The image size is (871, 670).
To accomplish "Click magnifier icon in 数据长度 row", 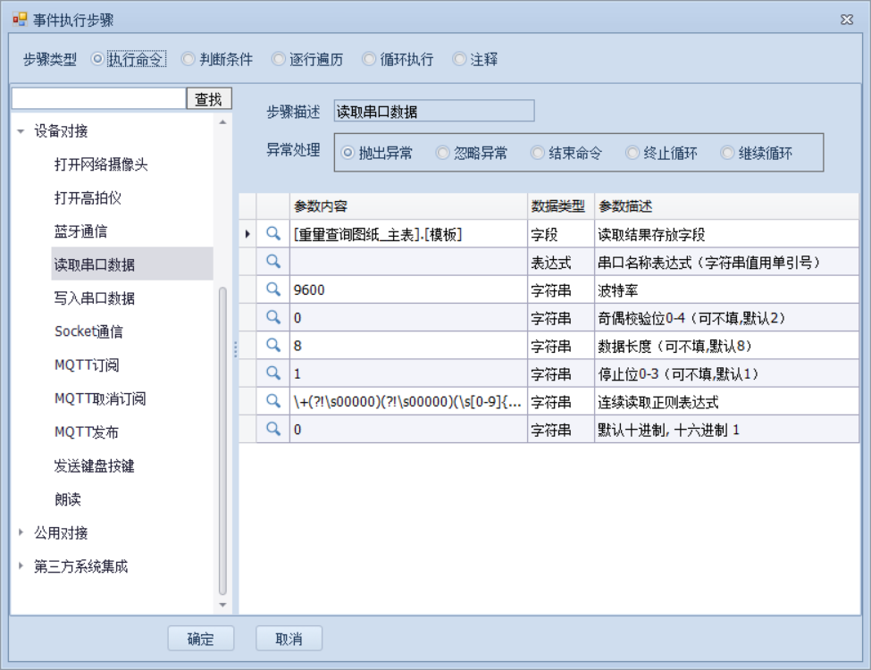I will click(x=273, y=345).
